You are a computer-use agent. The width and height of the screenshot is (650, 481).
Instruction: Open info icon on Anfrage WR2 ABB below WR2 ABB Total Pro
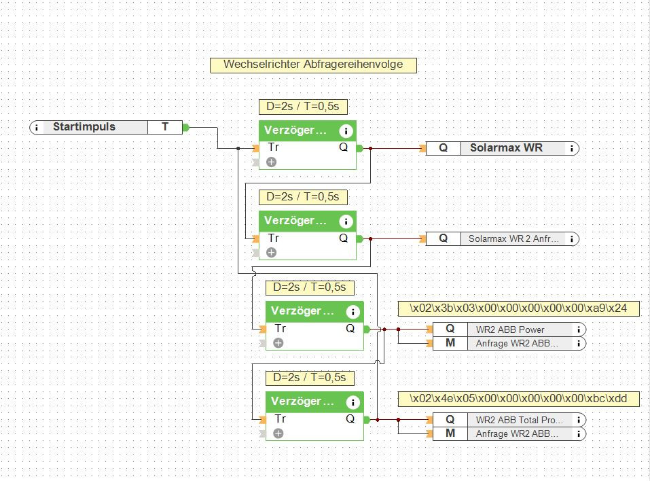[578, 433]
